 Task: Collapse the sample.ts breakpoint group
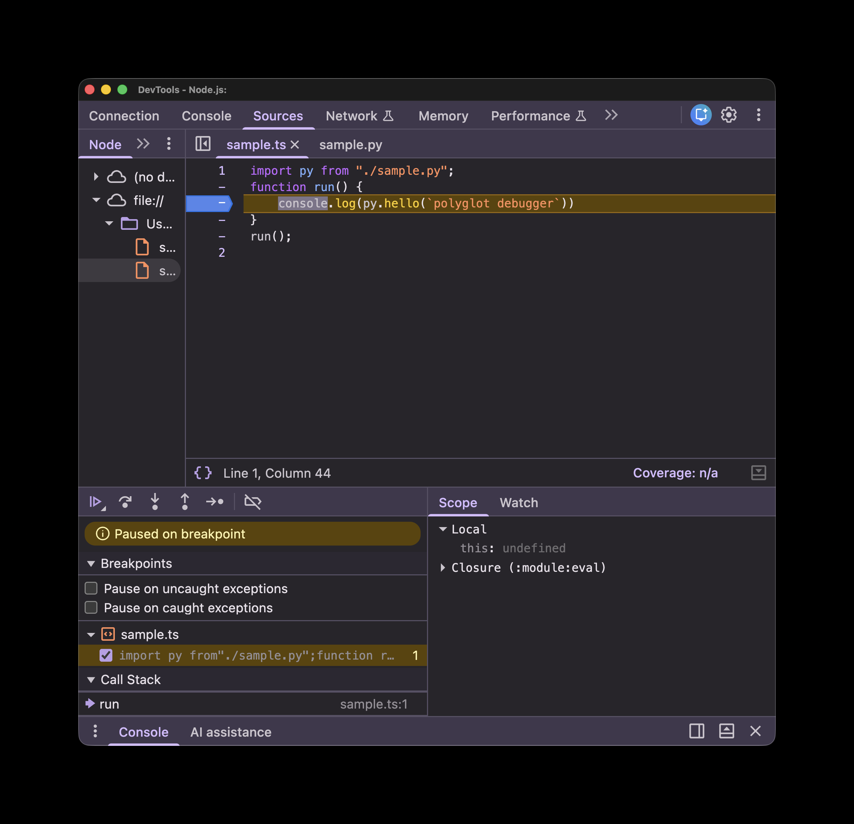pos(91,635)
